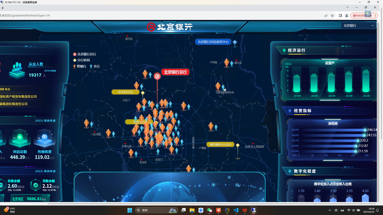Click the taskbar clock showing 18:26

pyautogui.click(x=369, y=210)
